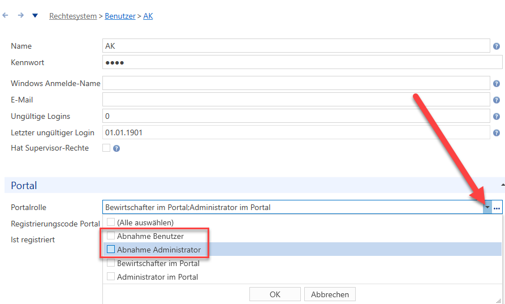505x304 pixels.
Task: Click the Abbrechen button
Action: (x=330, y=294)
